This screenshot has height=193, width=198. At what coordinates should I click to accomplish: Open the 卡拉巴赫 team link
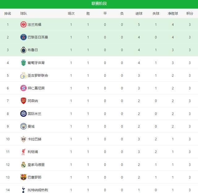pos(35,139)
